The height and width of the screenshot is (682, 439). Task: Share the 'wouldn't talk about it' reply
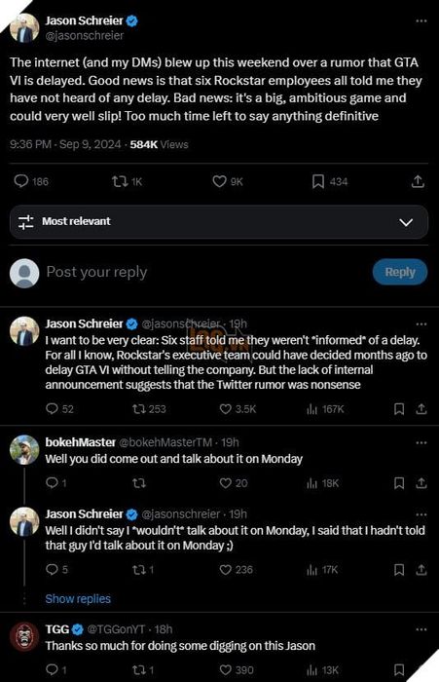pyautogui.click(x=421, y=570)
